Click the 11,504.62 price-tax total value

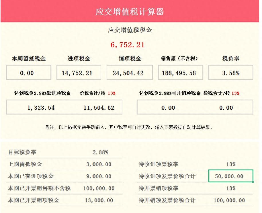99,108
